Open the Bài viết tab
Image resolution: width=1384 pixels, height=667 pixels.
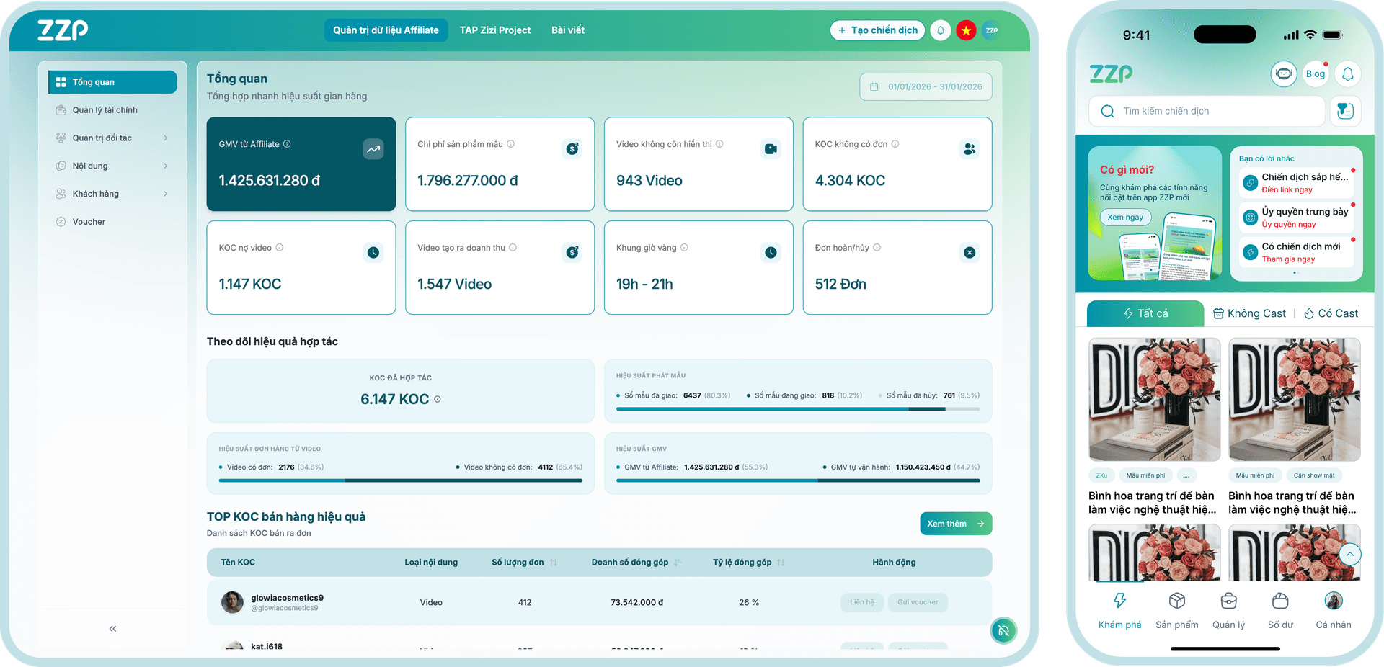[568, 30]
